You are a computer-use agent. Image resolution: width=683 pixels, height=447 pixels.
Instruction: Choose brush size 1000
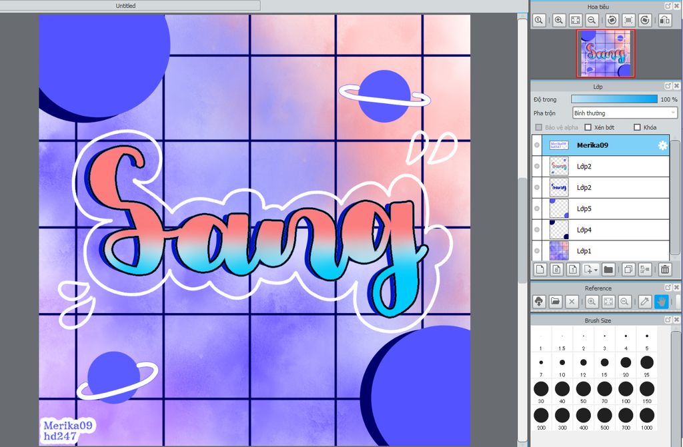pyautogui.click(x=647, y=418)
